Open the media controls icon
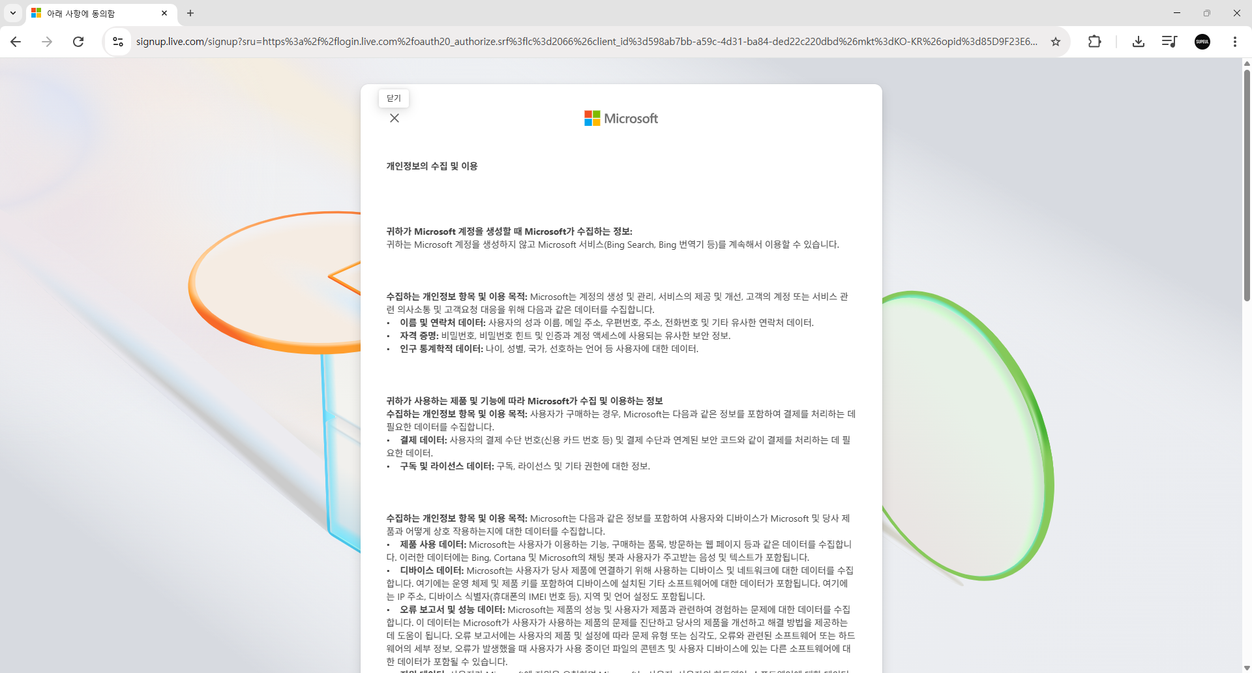The height and width of the screenshot is (673, 1252). point(1169,42)
